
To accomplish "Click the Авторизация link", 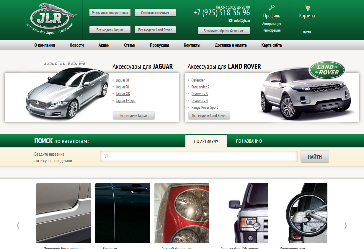I will tap(272, 24).
